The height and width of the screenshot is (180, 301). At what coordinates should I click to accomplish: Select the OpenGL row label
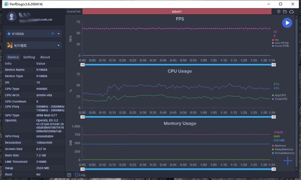point(11,120)
